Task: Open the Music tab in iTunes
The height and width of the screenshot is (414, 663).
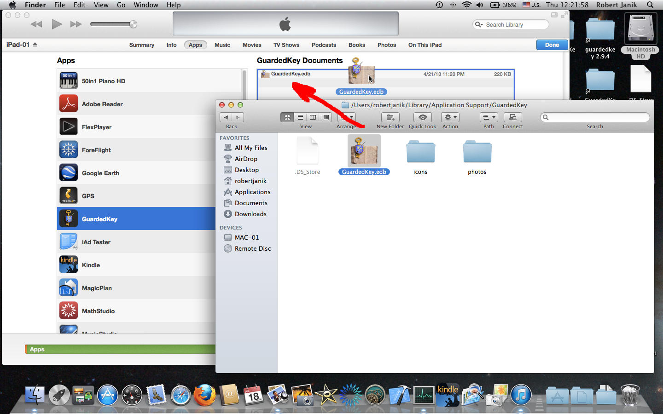Action: 222,45
